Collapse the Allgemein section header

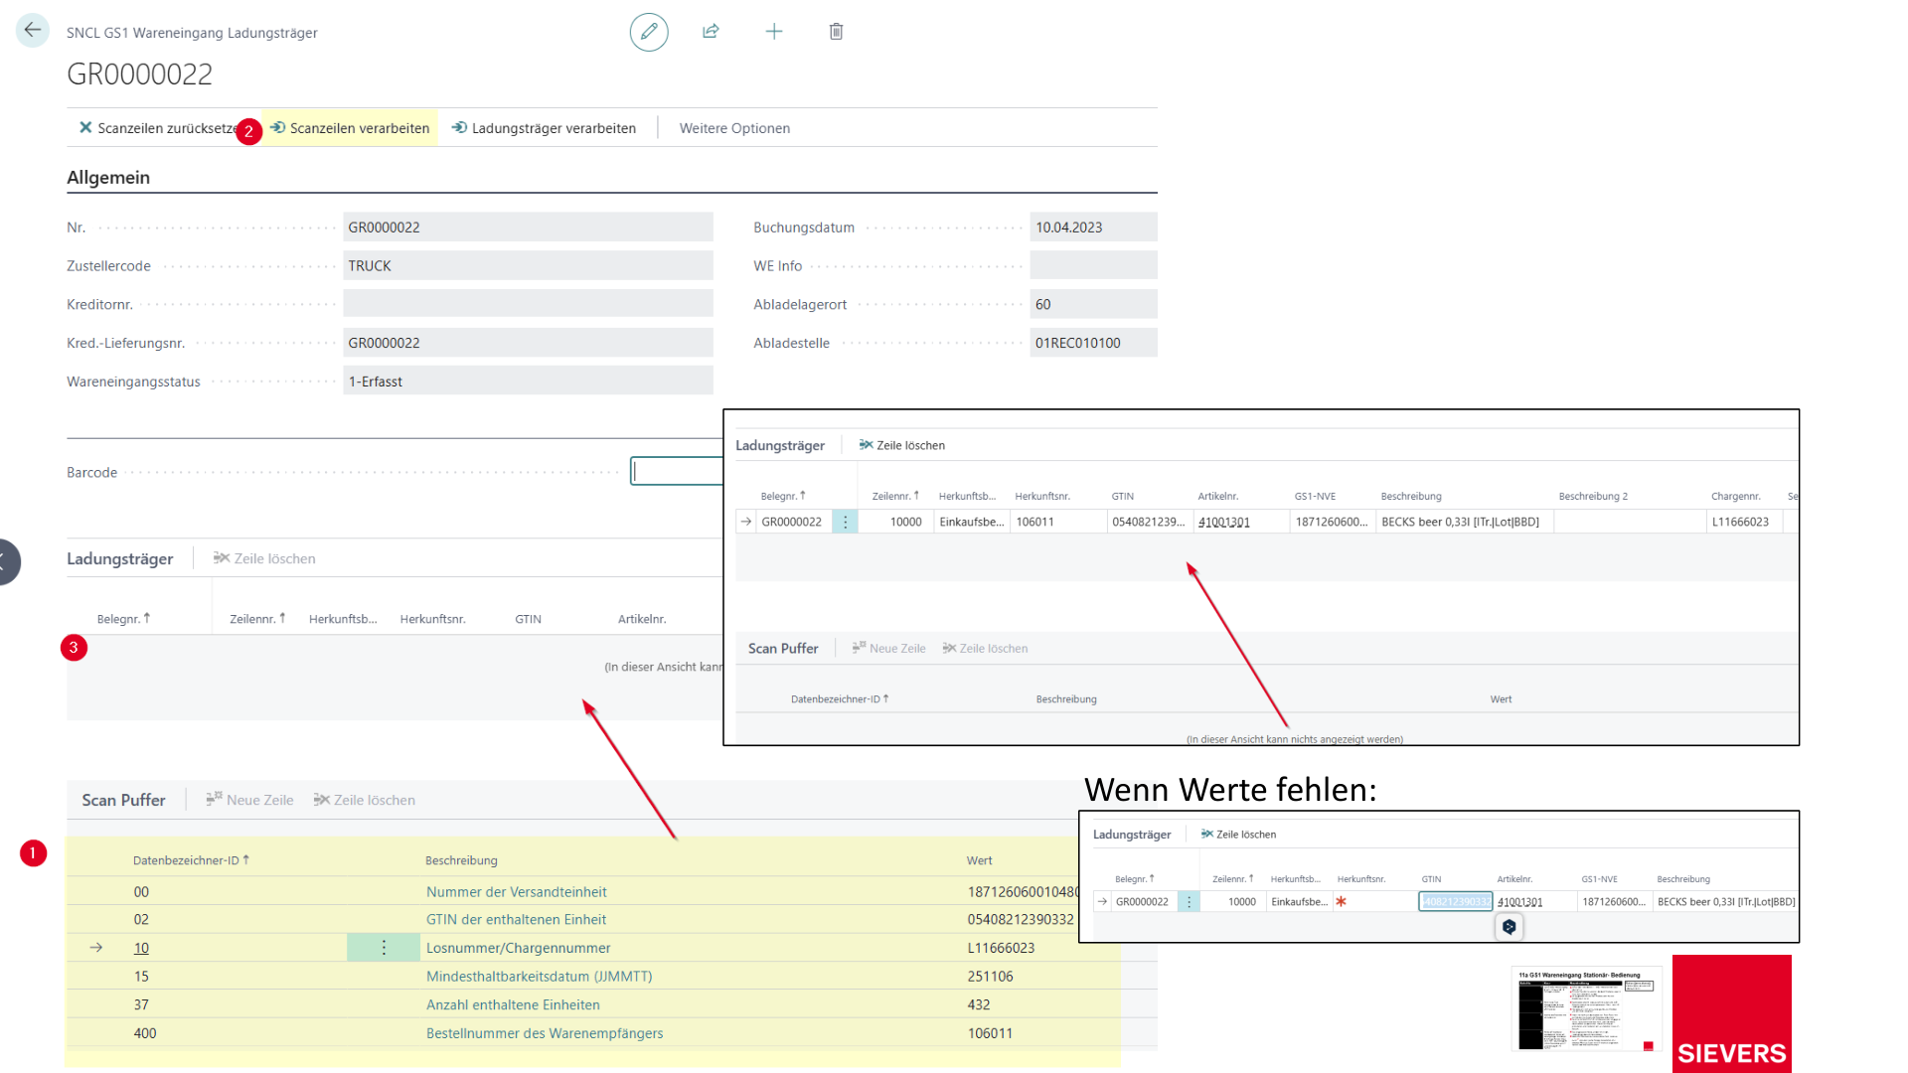point(108,178)
